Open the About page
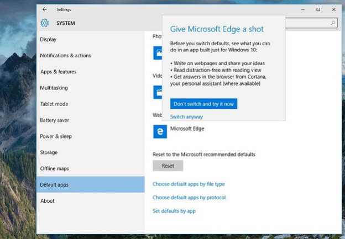This screenshot has width=345, height=239. 48,201
